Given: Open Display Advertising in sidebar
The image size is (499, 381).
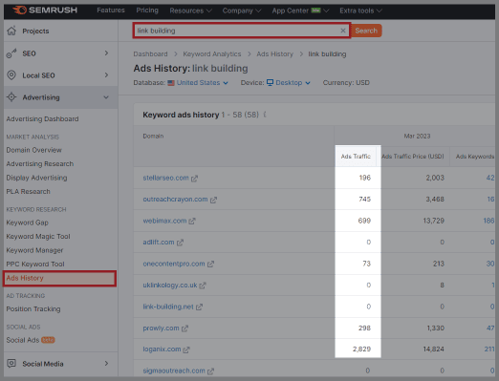Looking at the screenshot, I should 36,178.
